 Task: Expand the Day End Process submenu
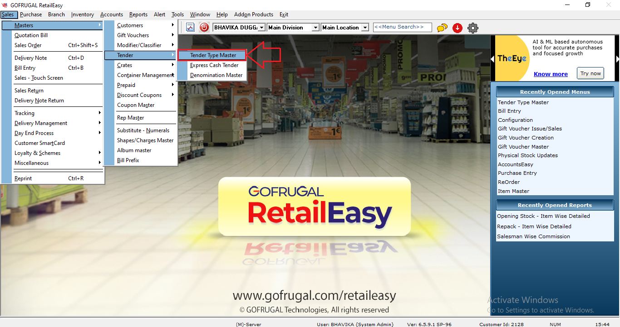coord(53,133)
